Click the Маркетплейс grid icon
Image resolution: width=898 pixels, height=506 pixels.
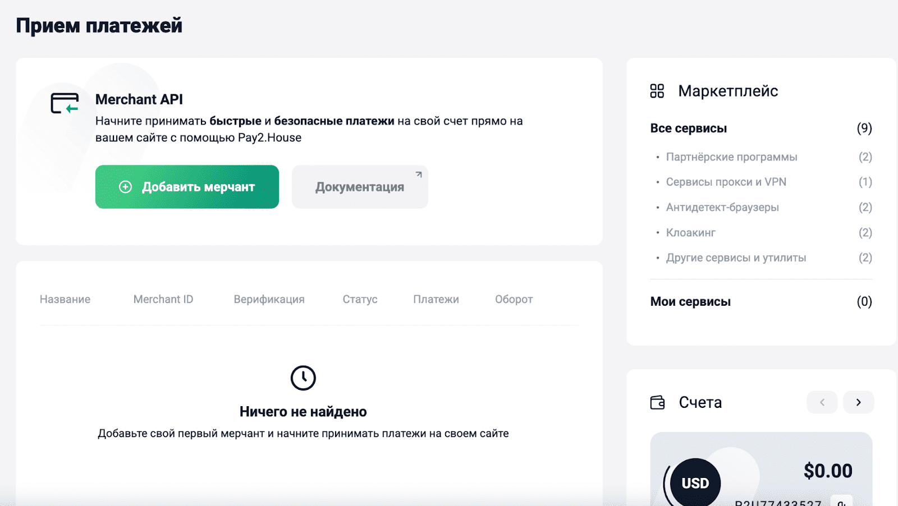point(657,91)
